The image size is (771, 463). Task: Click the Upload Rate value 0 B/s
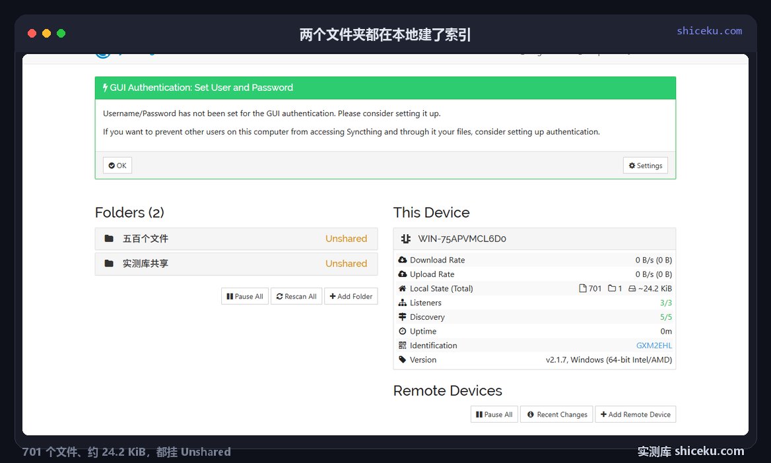pyautogui.click(x=654, y=274)
